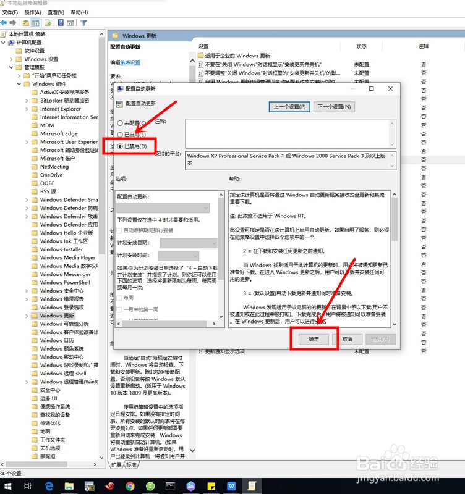Click the 计算机配置 computer icon in the tree
The width and height of the screenshot is (465, 494).
click(12, 43)
